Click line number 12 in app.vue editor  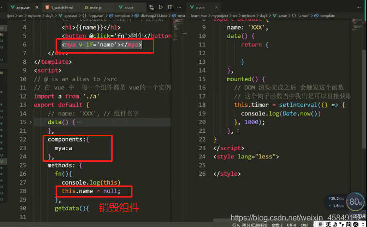click(23, 96)
